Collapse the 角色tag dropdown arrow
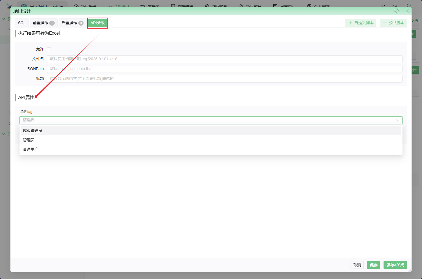 click(x=398, y=120)
